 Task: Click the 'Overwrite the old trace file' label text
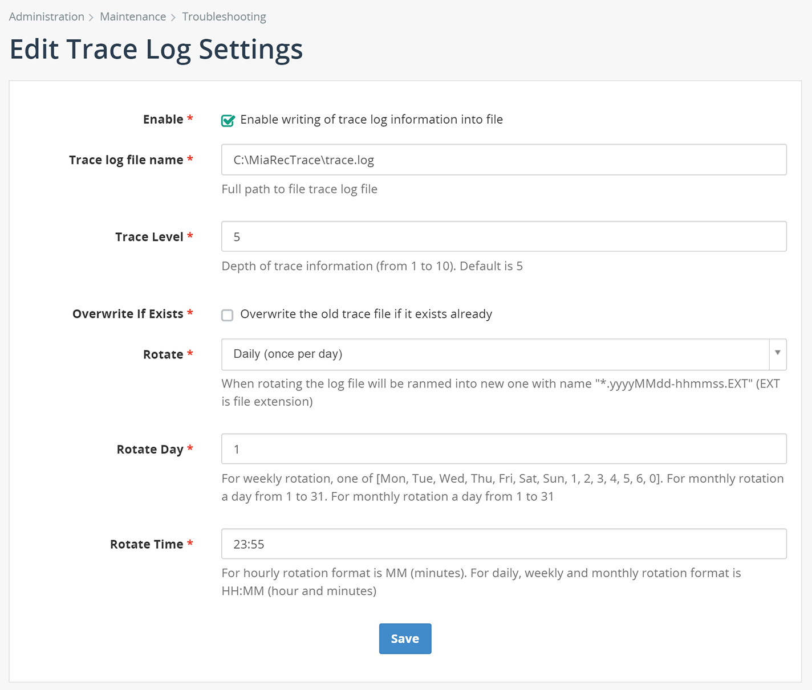(366, 314)
